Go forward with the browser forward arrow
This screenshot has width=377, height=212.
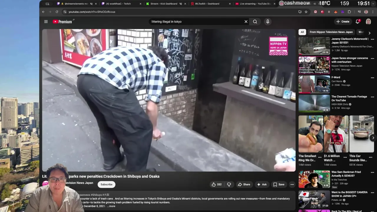pyautogui.click(x=50, y=12)
